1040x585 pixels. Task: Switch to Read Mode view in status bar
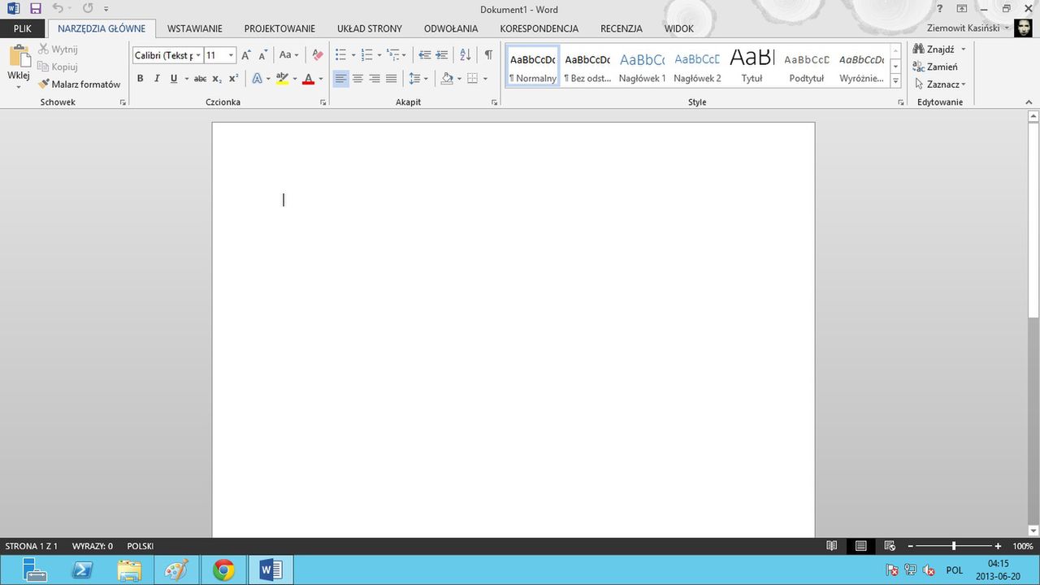[x=831, y=546]
